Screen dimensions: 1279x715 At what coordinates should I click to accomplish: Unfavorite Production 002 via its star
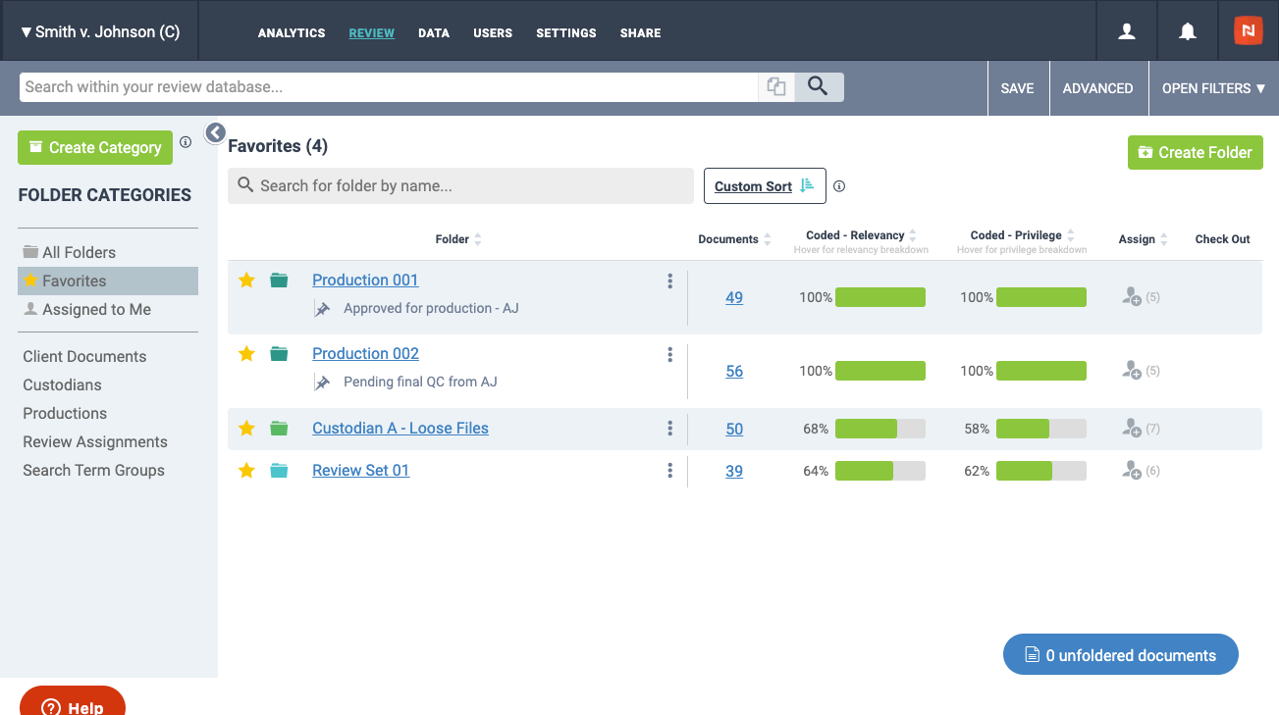(246, 354)
